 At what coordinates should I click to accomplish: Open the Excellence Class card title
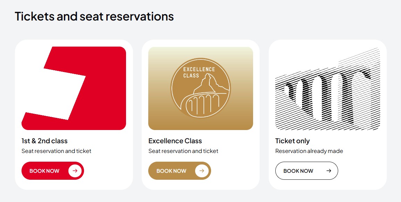pyautogui.click(x=175, y=141)
